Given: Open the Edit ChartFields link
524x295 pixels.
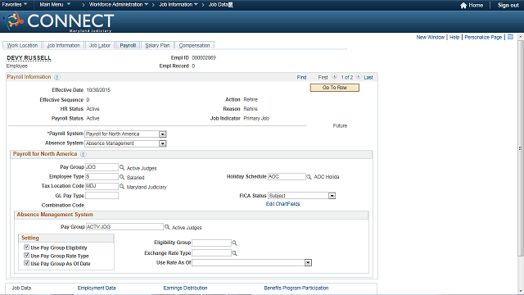Looking at the screenshot, I should [x=282, y=204].
